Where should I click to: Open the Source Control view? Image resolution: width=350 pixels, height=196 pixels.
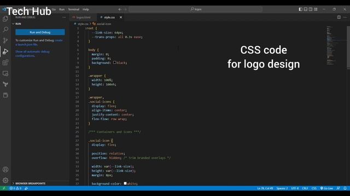point(5,40)
